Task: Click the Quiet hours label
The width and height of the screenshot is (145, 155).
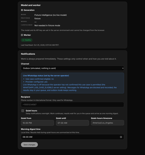Action: pos(31,111)
